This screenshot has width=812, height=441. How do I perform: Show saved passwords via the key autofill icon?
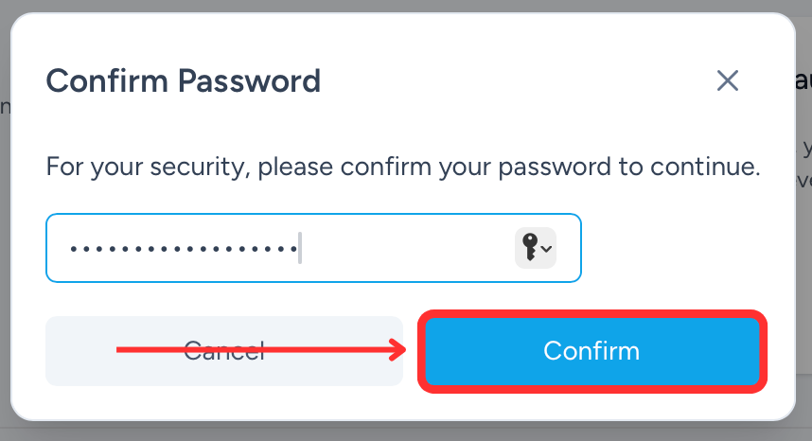tap(536, 248)
